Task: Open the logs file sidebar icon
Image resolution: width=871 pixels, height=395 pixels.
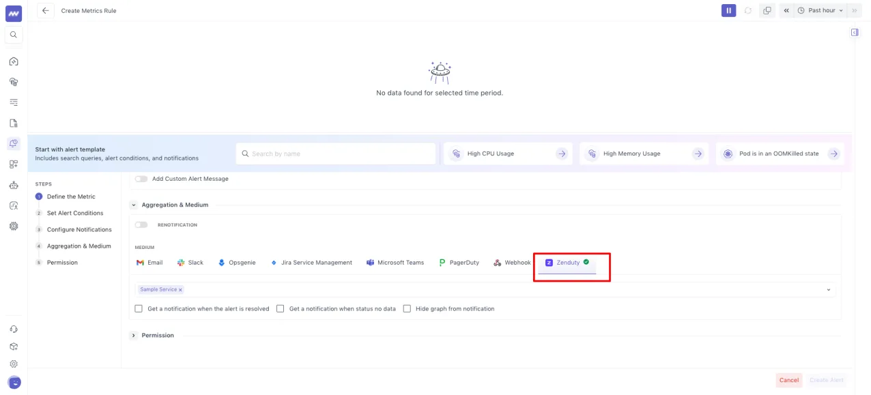Action: [x=14, y=123]
